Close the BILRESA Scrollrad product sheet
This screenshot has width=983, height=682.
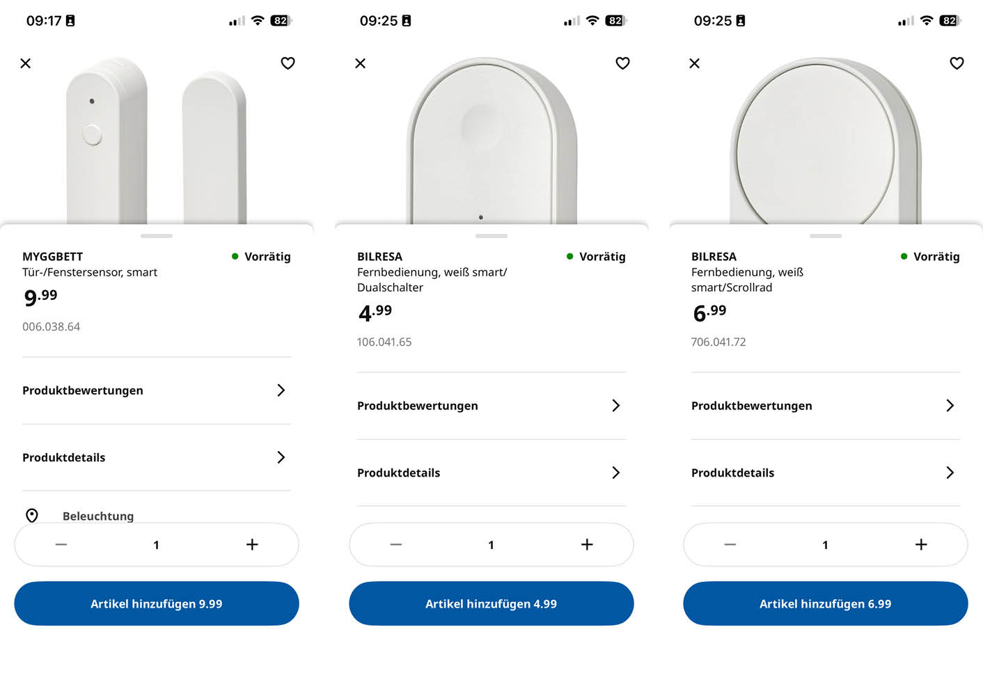(694, 63)
